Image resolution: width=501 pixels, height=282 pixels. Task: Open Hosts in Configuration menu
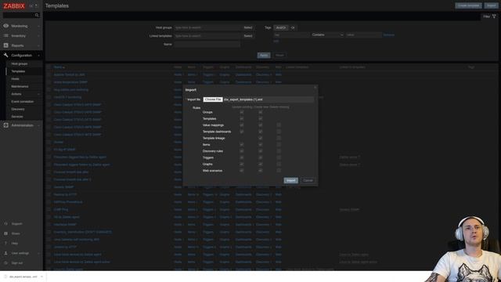[x=16, y=78]
